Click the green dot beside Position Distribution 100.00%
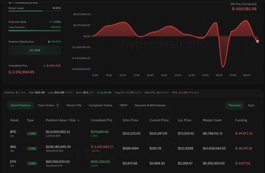The width and height of the screenshot is (265, 173). pyautogui.click(x=49, y=41)
